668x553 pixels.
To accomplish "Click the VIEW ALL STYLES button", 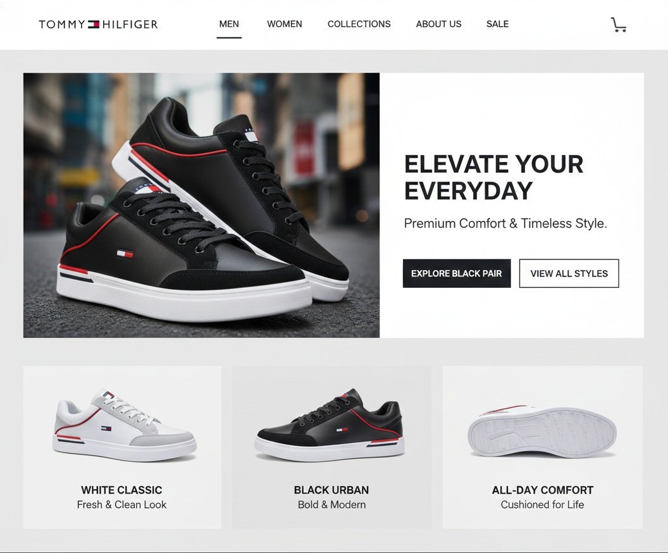I will click(569, 273).
